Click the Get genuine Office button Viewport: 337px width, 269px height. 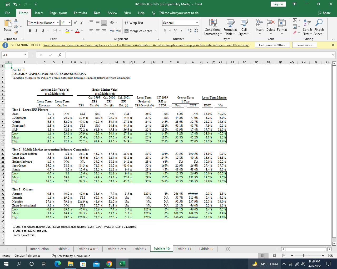point(272,45)
